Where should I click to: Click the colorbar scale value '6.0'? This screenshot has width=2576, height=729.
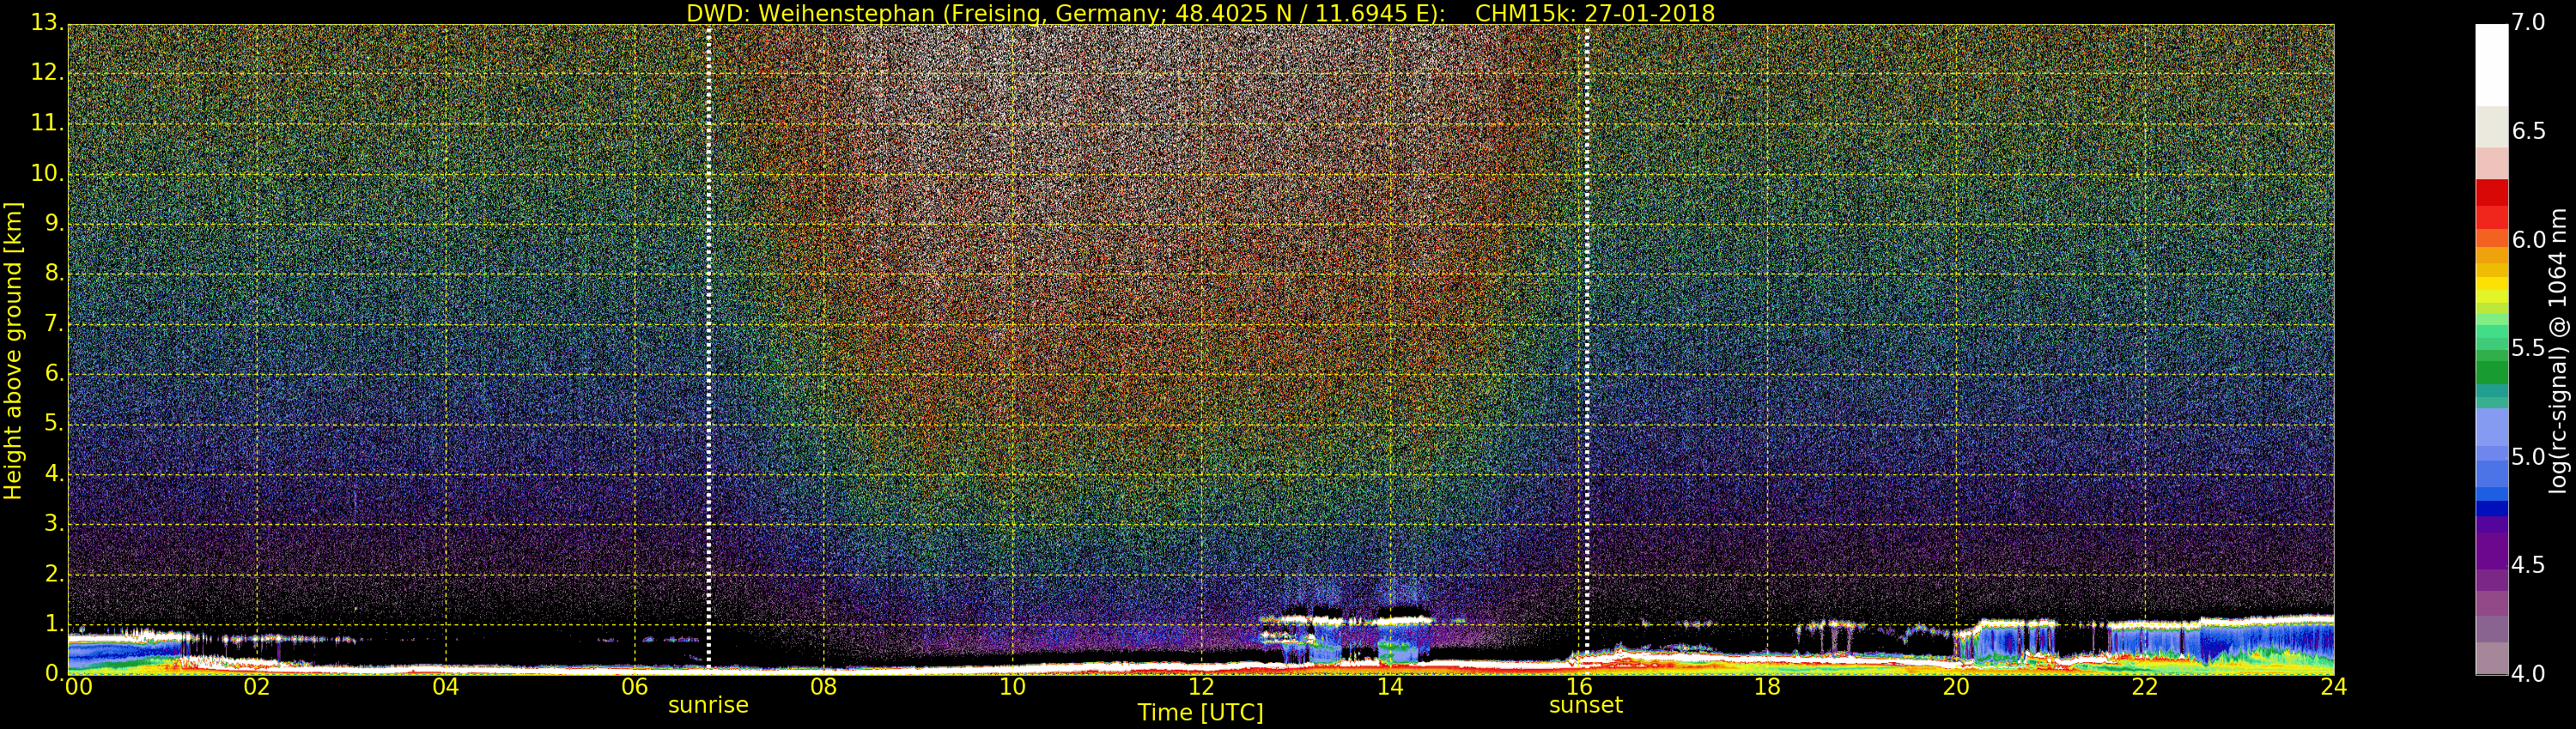click(2528, 239)
